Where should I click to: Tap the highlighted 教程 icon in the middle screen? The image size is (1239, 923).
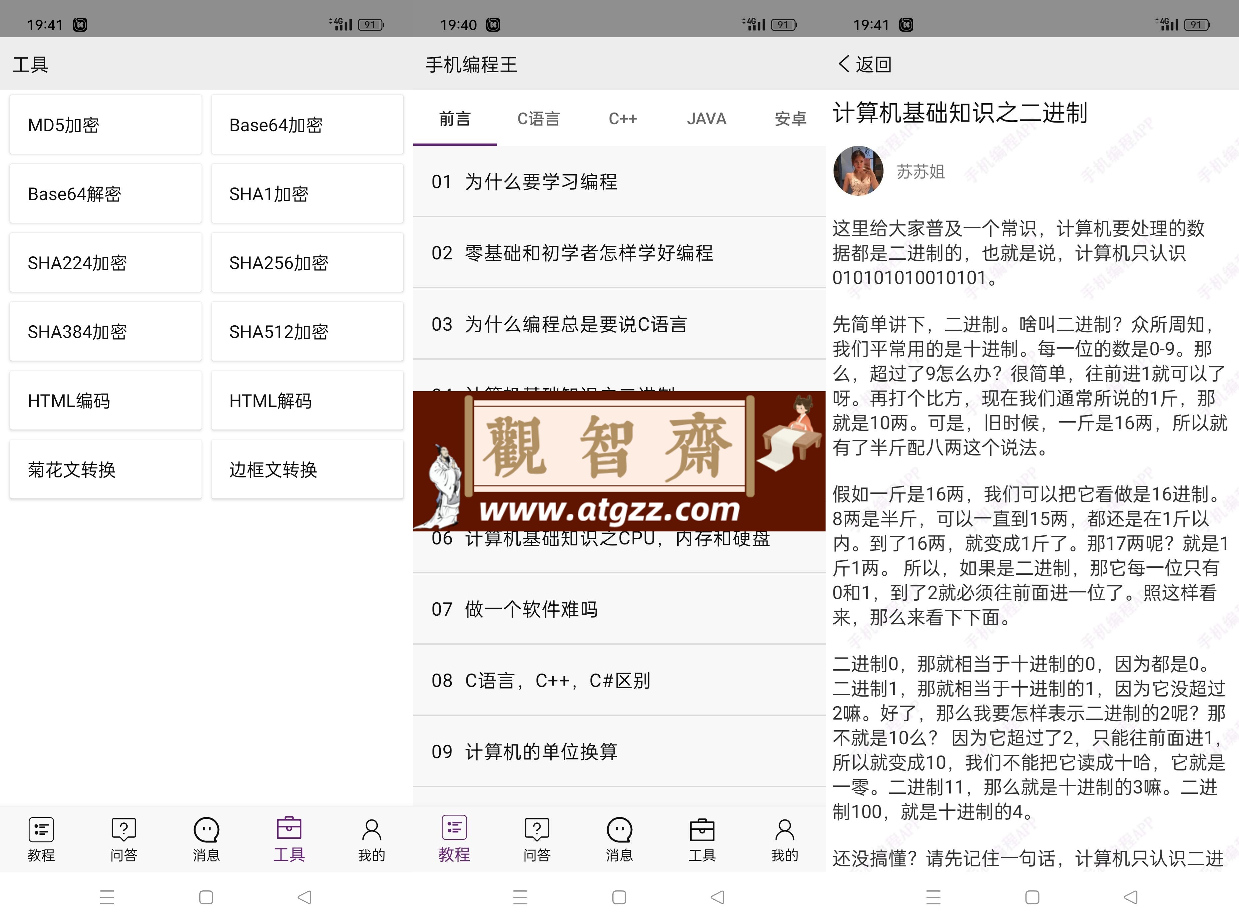(x=454, y=827)
